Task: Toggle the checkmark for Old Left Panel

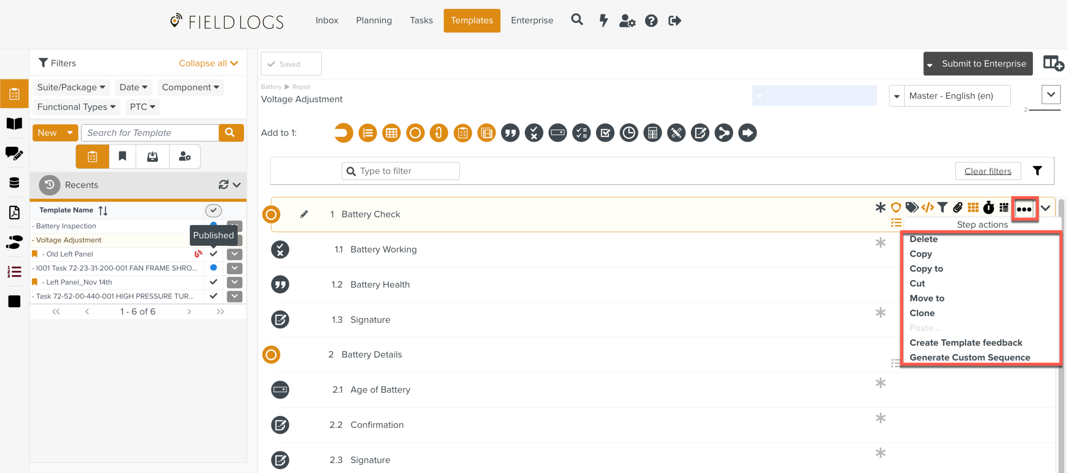Action: pyautogui.click(x=213, y=254)
